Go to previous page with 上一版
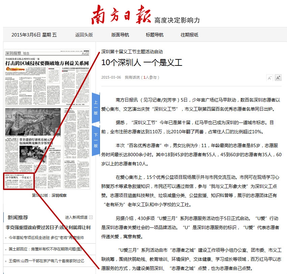The width and height of the screenshot is (287, 274). point(96,108)
